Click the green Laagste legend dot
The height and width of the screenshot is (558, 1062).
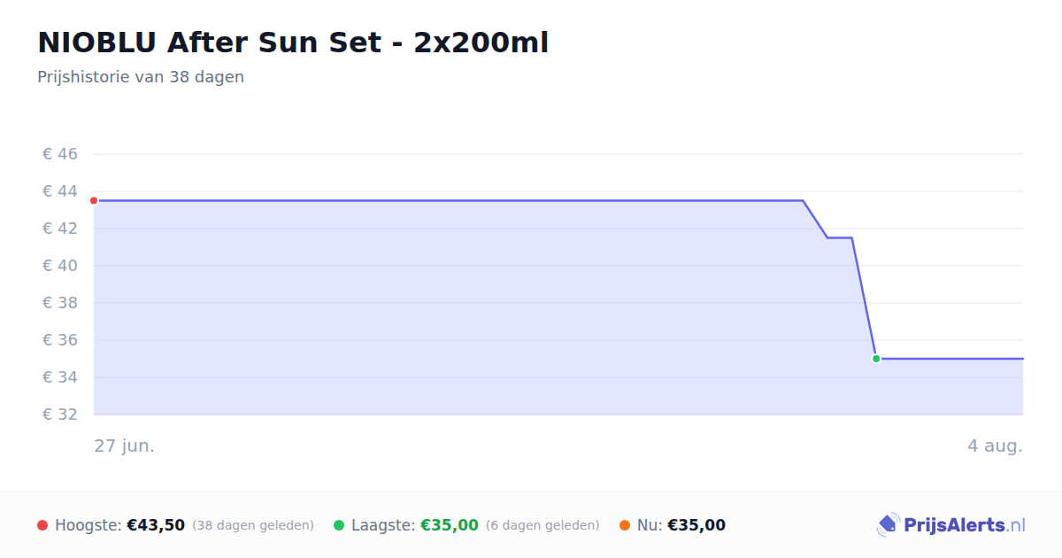[x=339, y=525]
